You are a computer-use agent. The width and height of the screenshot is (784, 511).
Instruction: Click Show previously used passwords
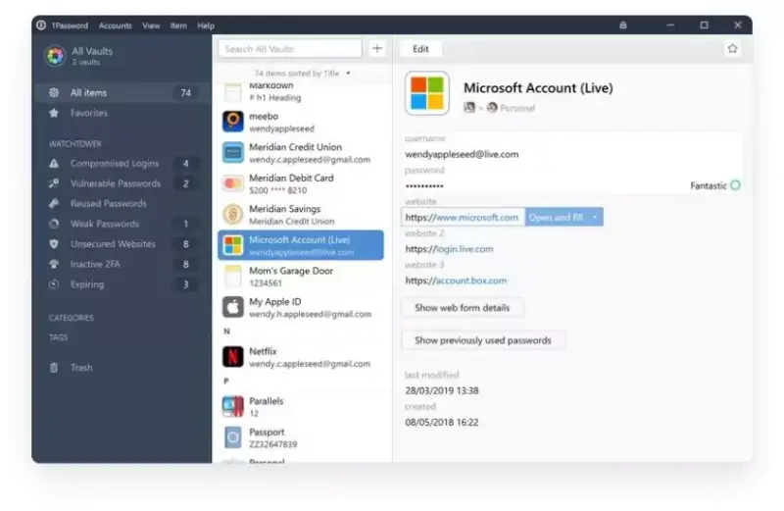(483, 340)
